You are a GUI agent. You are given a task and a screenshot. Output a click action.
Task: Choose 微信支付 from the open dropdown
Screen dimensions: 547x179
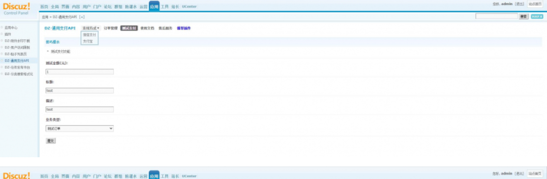[89, 35]
